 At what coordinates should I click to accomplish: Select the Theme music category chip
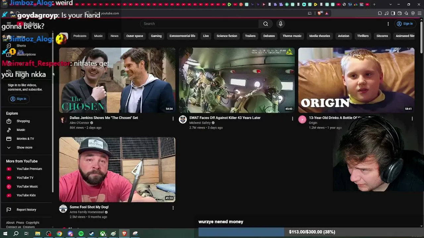[292, 36]
